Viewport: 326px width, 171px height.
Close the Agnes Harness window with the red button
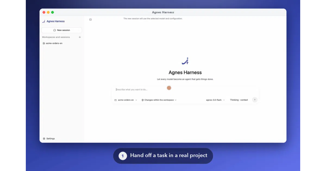44,12
